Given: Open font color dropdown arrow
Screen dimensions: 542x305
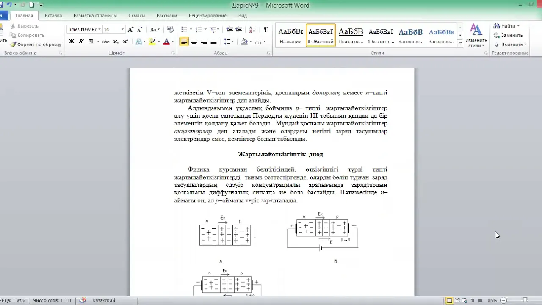Looking at the screenshot, I should [x=173, y=42].
